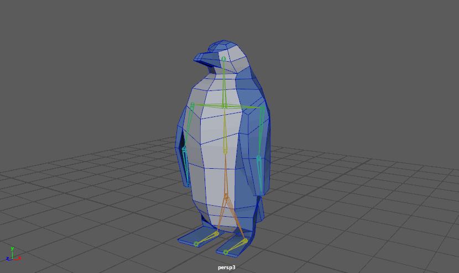The width and height of the screenshot is (459, 273).
Task: Select the green neck bone below the head joint
Action: tap(224, 82)
